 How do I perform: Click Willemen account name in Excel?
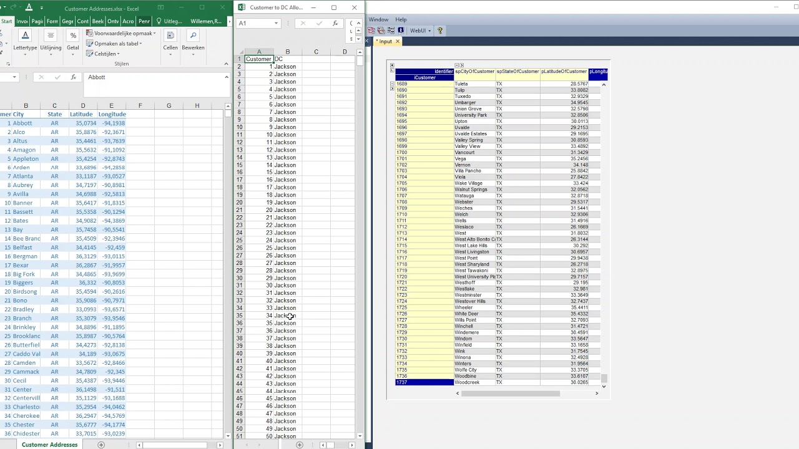click(x=205, y=21)
